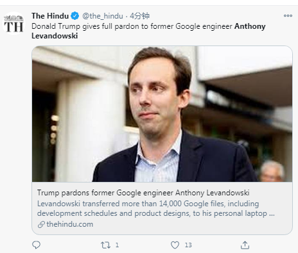Click The Hindu TH profile avatar
This screenshot has height=253, width=298.
tap(13, 24)
